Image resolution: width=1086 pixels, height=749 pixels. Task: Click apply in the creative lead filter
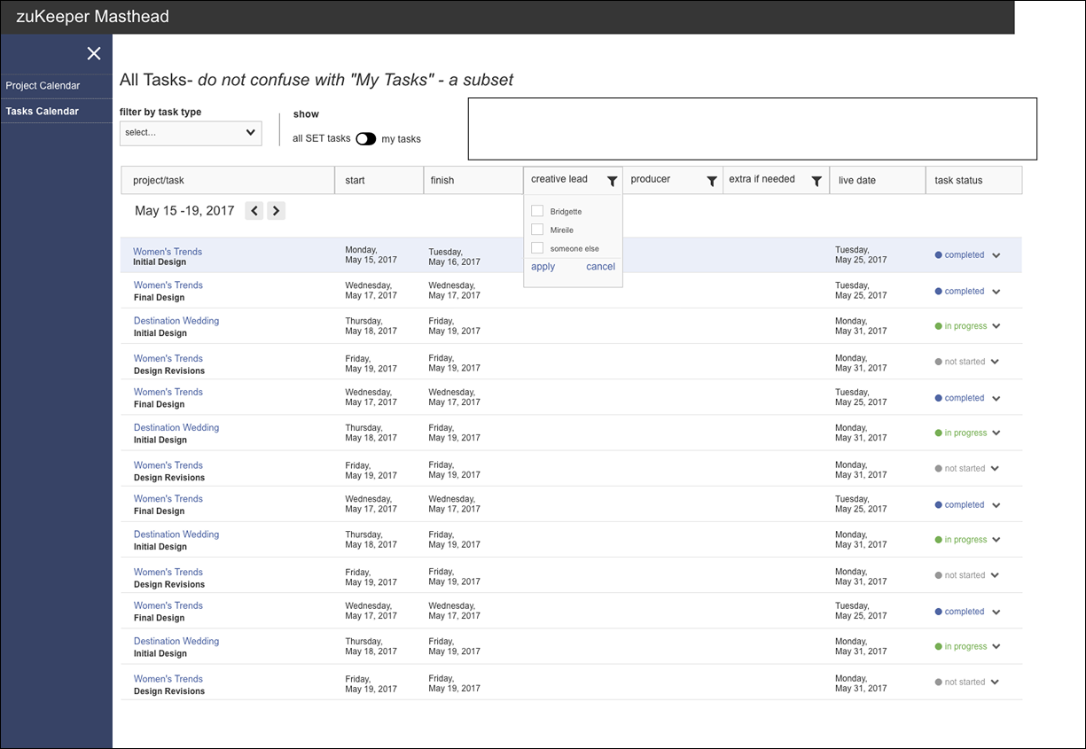click(x=543, y=267)
